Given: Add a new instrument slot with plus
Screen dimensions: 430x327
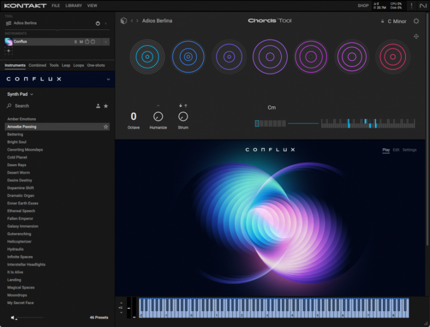Looking at the screenshot, I should point(9,51).
